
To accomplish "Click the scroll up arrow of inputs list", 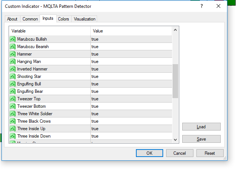I will pos(175,30).
